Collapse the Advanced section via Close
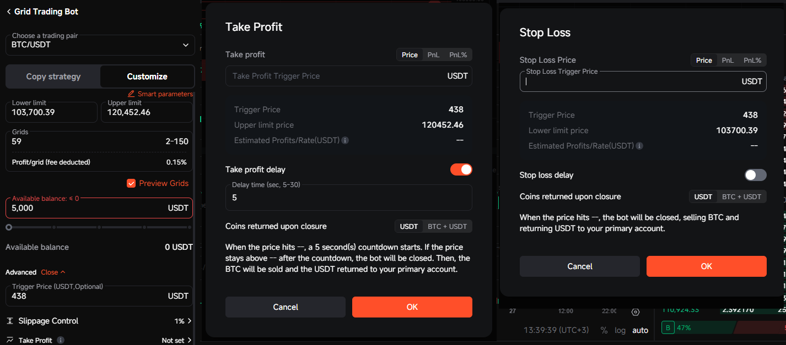Screen dimensions: 786x345 (x=53, y=272)
